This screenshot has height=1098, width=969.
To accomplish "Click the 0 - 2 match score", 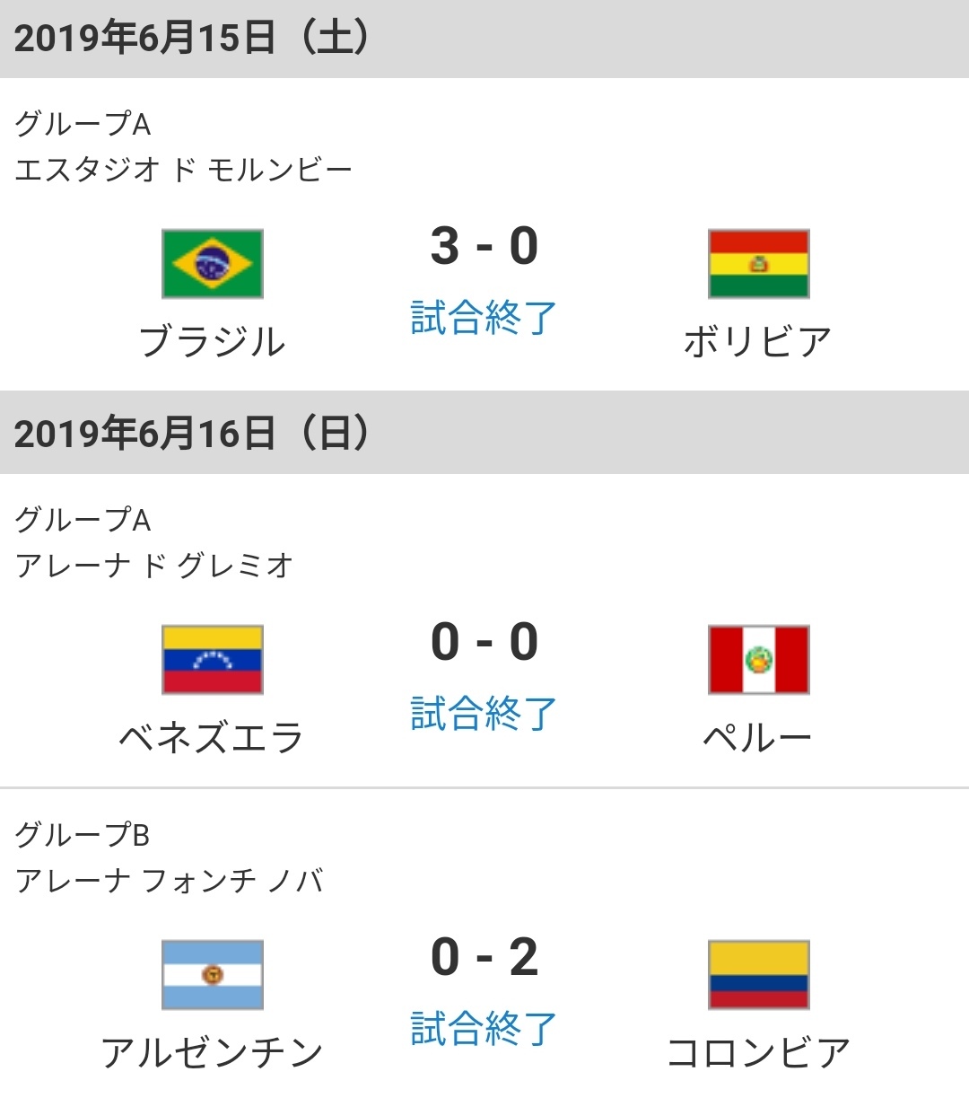I will pos(484,958).
